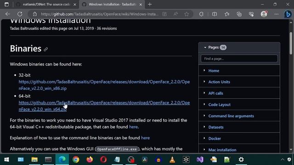Show hidden system tray icons

[283, 159]
